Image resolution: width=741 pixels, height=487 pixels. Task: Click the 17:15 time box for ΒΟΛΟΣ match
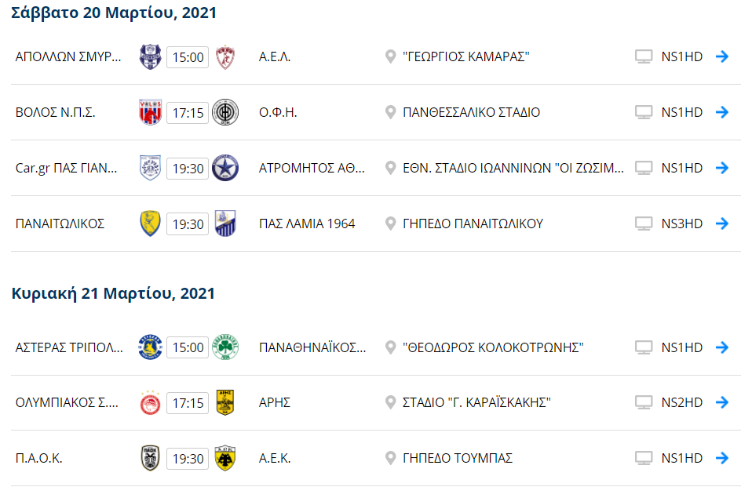tap(188, 113)
